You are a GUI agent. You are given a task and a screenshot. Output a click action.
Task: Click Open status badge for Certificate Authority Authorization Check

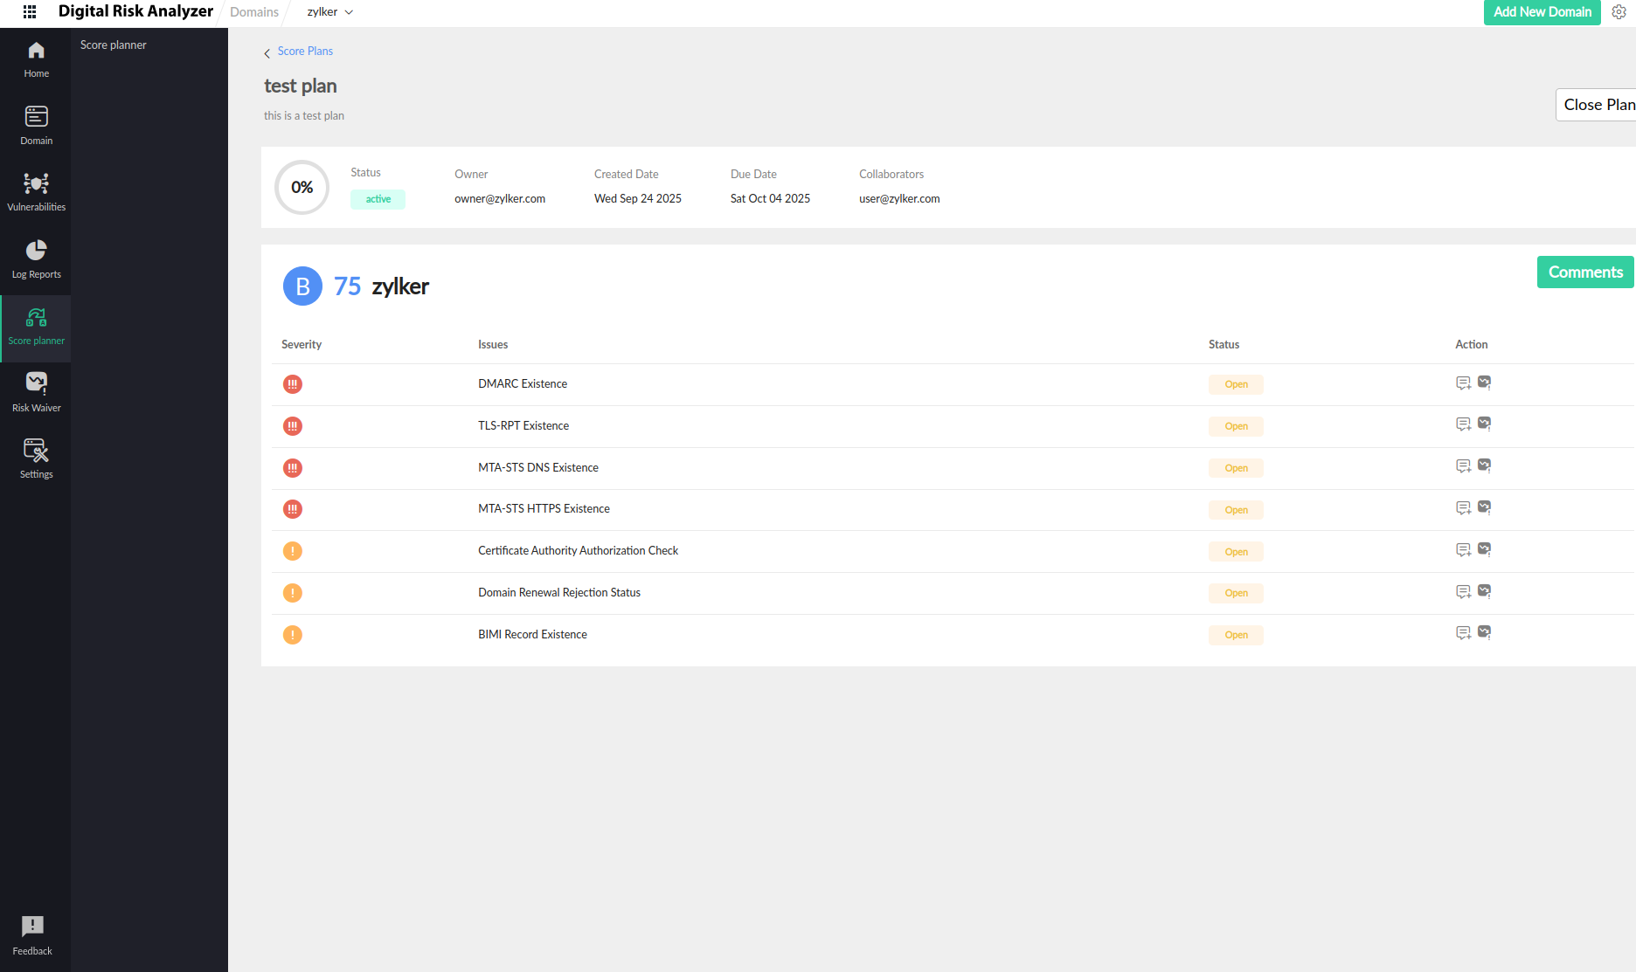pyautogui.click(x=1236, y=552)
